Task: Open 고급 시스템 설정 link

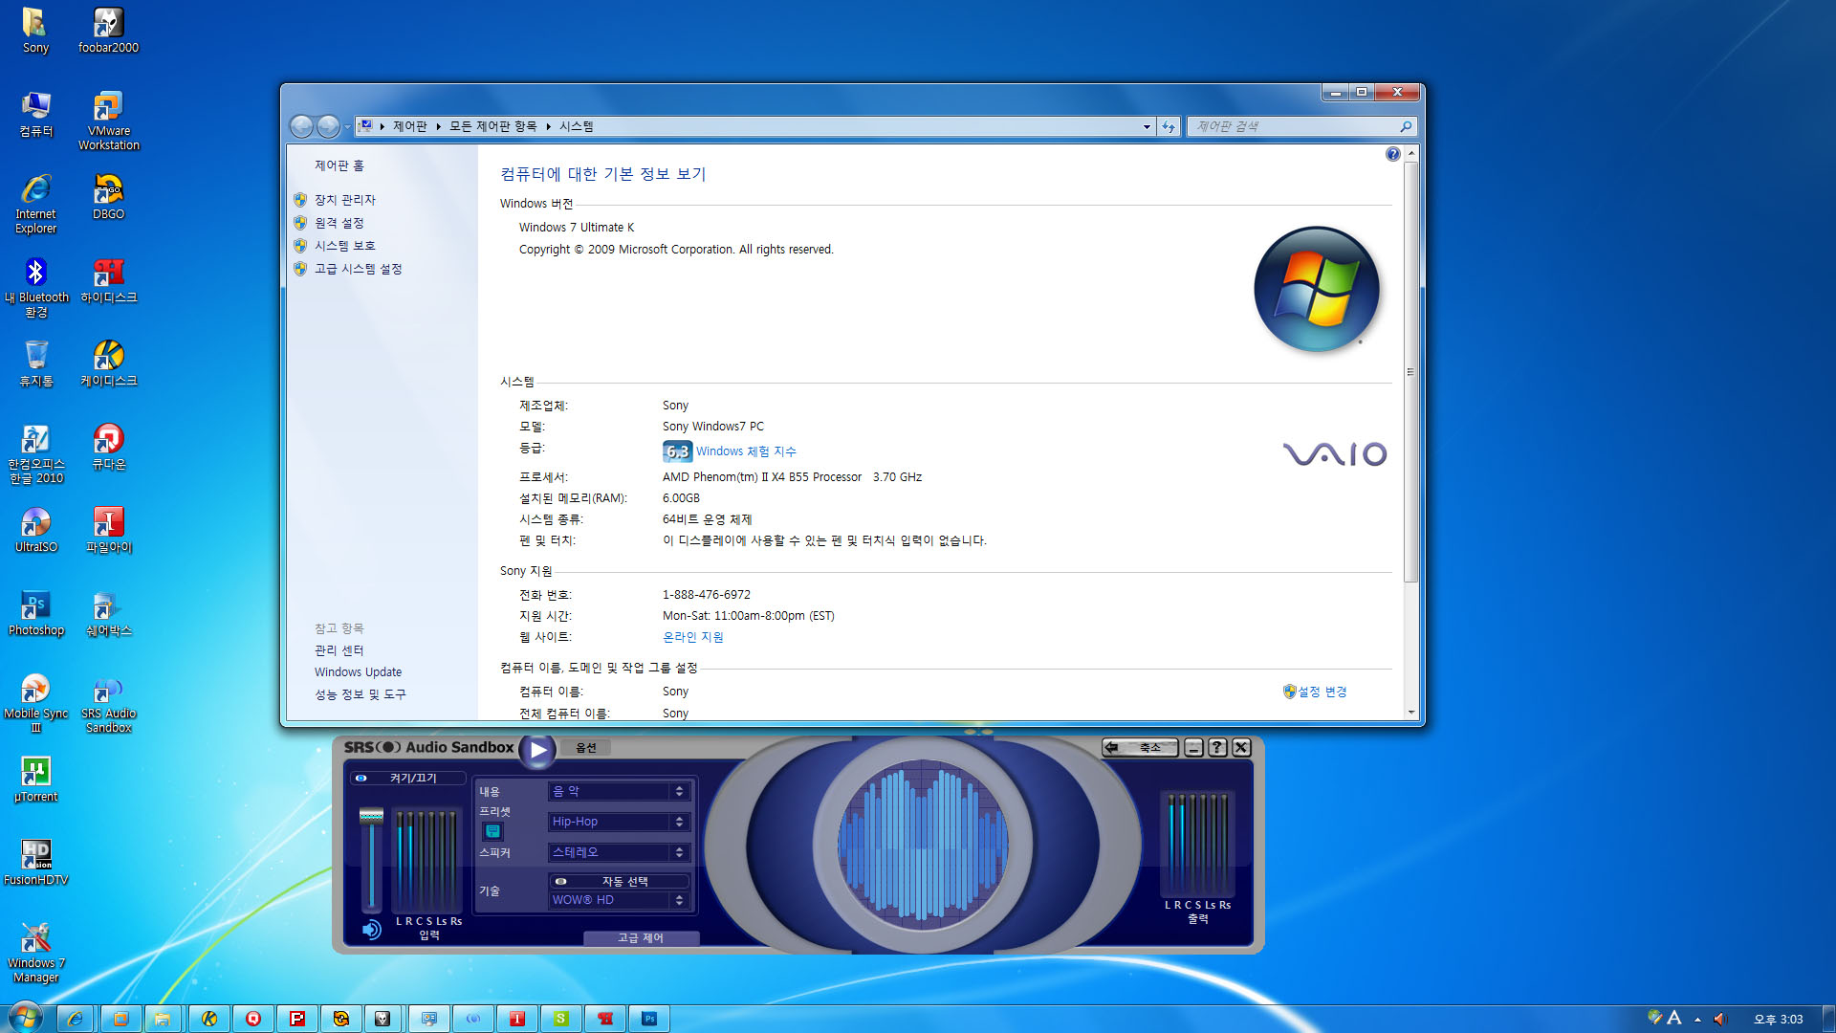Action: [x=359, y=269]
